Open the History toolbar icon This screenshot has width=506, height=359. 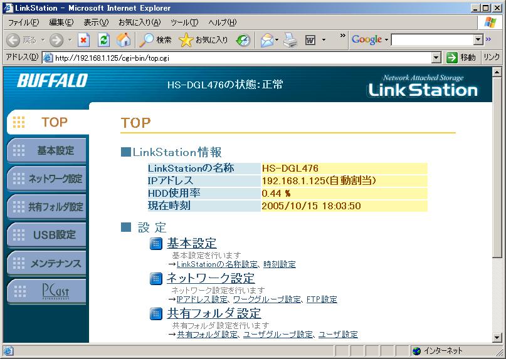(x=243, y=40)
